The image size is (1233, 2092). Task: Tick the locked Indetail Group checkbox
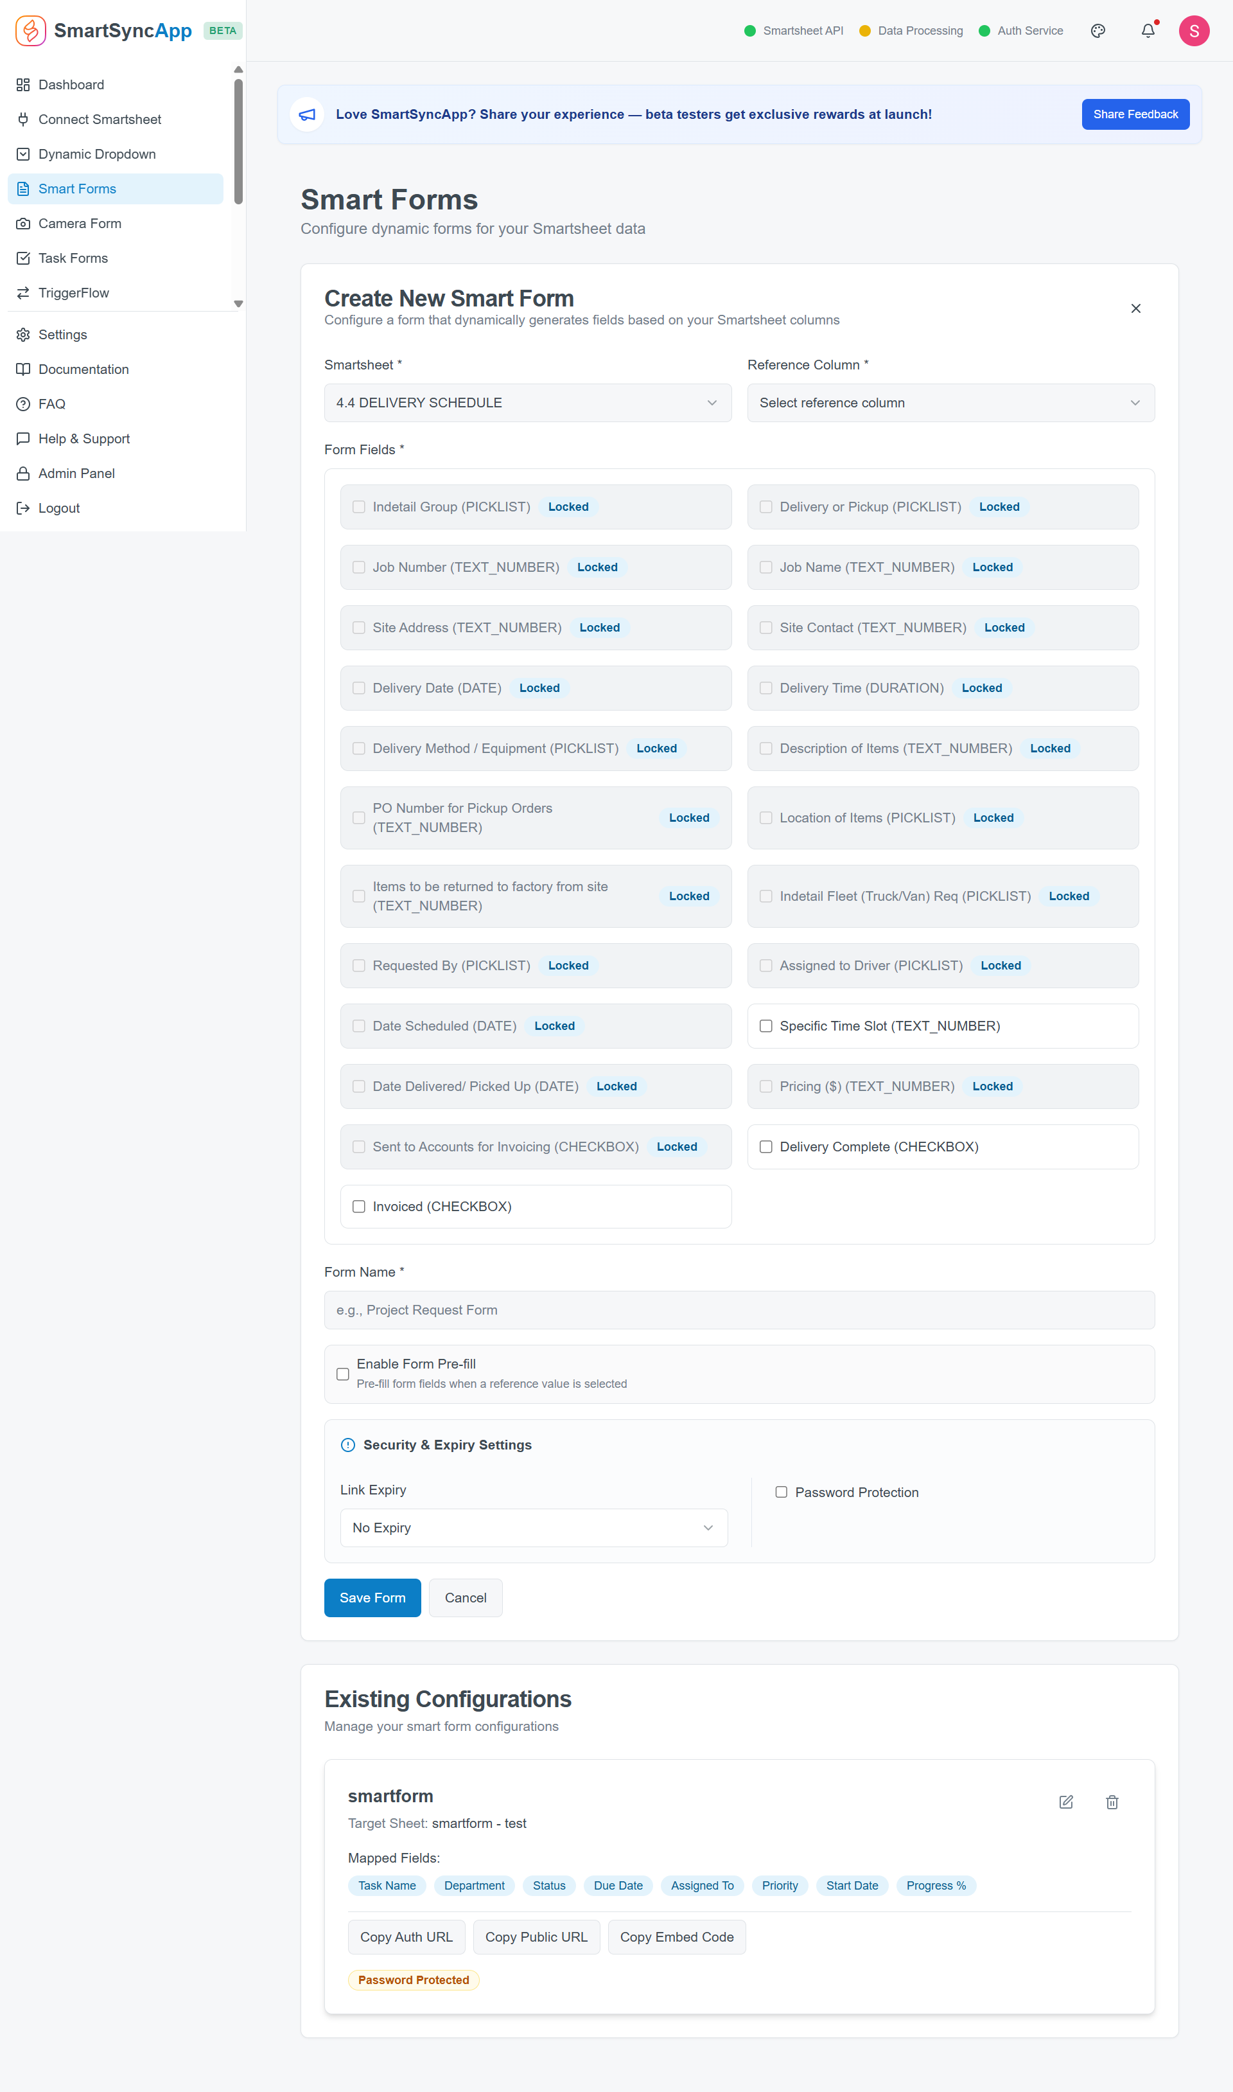(359, 507)
